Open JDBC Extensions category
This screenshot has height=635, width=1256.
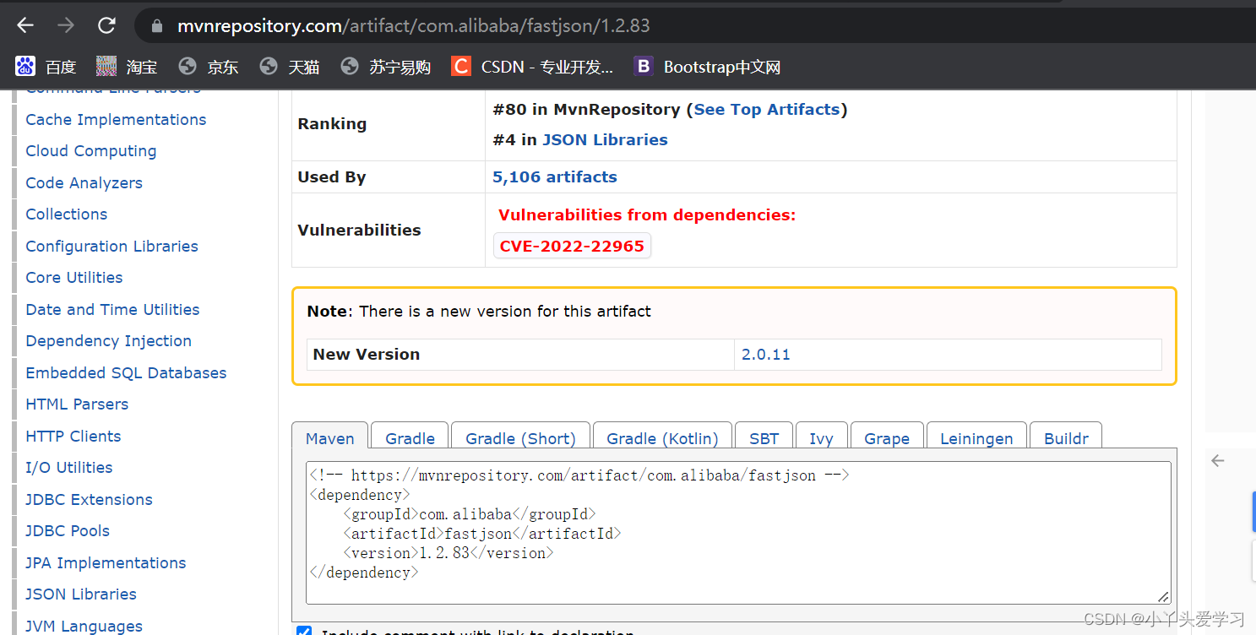(x=89, y=499)
